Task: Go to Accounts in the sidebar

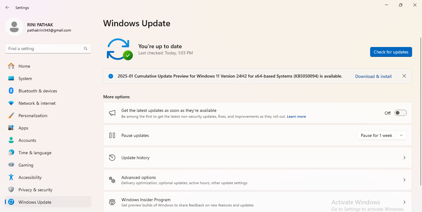Action: click(x=27, y=140)
